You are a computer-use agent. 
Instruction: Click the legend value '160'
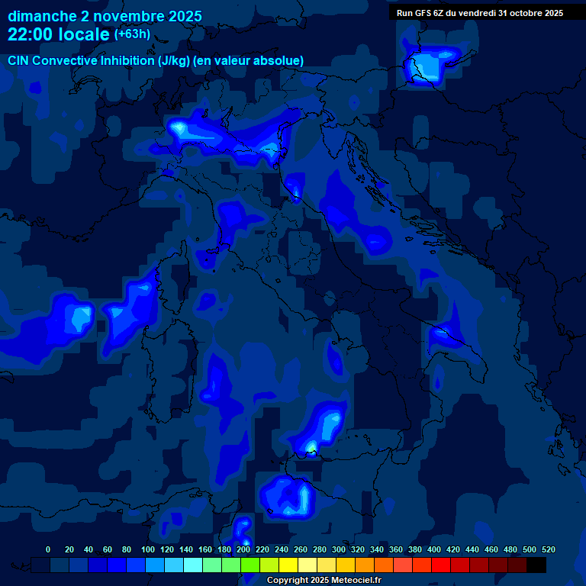[x=205, y=549]
